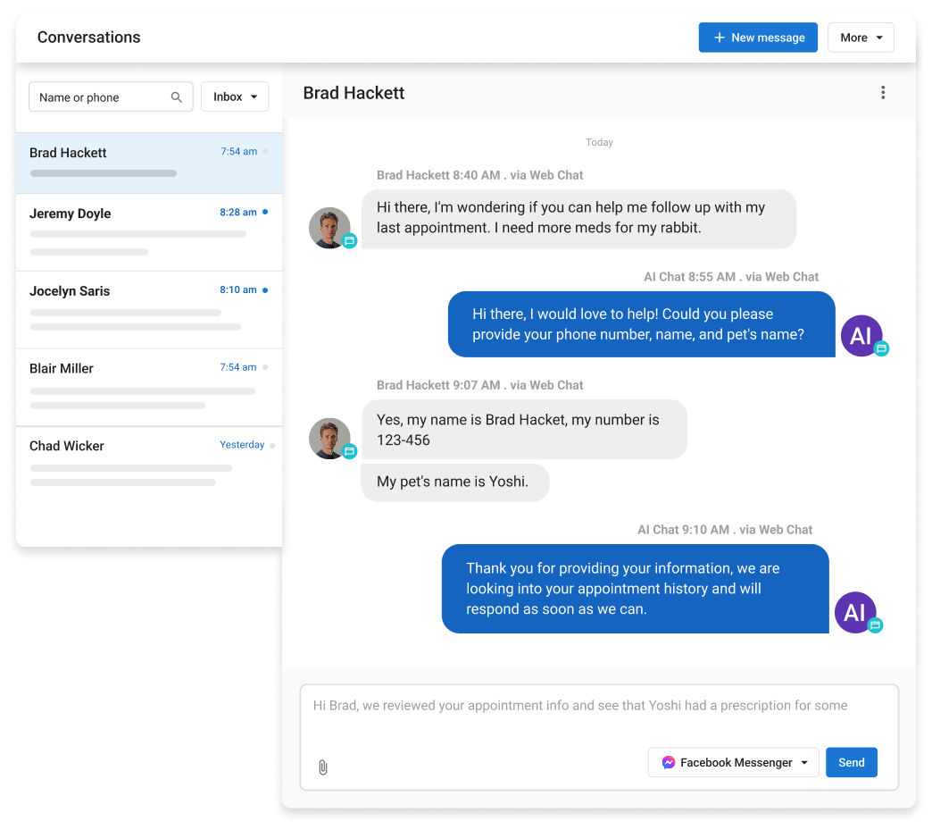Click the Today date label
932x830 pixels.
pyautogui.click(x=599, y=142)
